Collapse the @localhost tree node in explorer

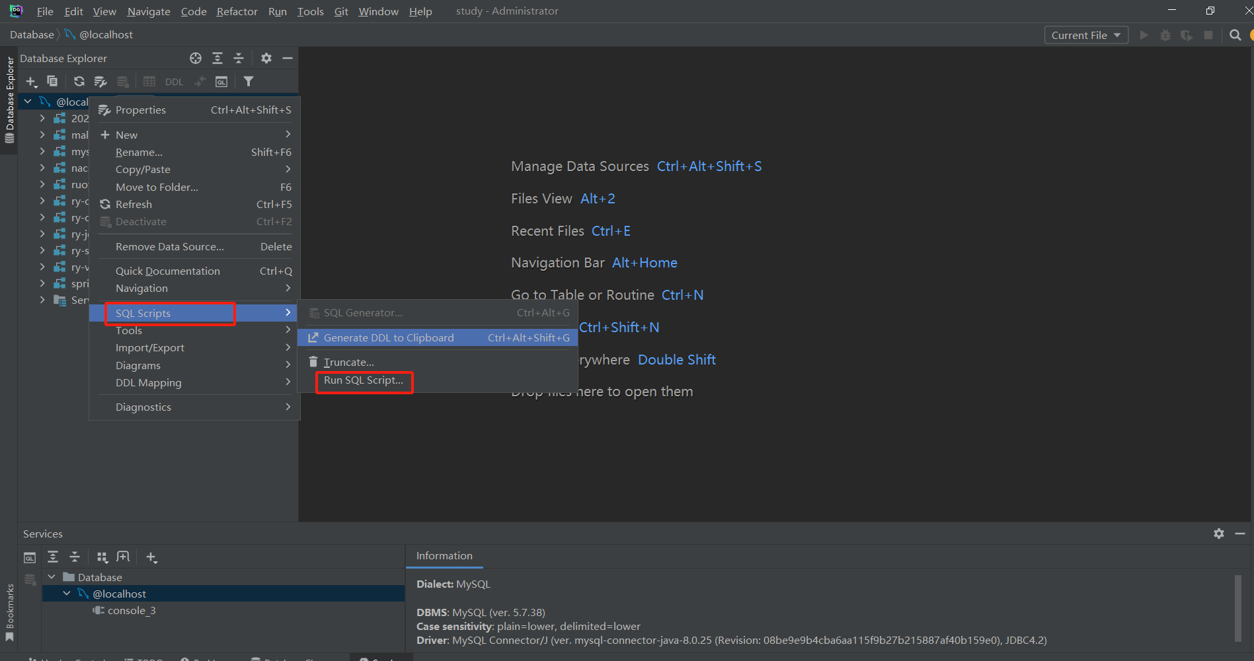click(x=28, y=102)
